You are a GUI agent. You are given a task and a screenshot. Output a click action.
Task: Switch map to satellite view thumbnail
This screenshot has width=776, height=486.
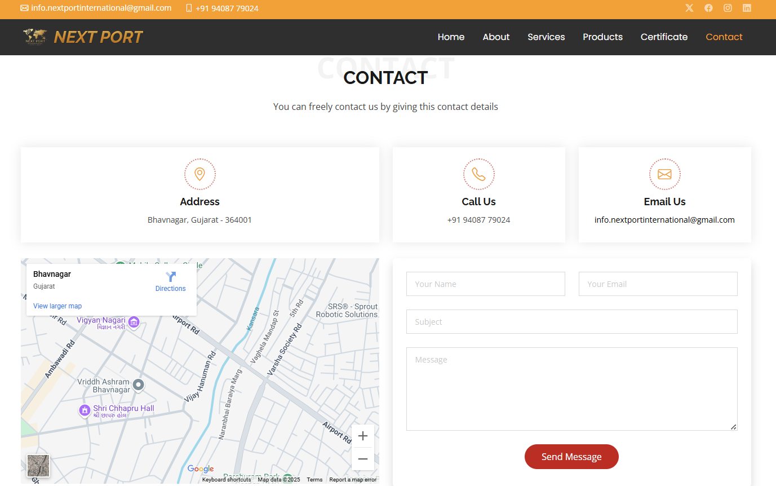(38, 466)
